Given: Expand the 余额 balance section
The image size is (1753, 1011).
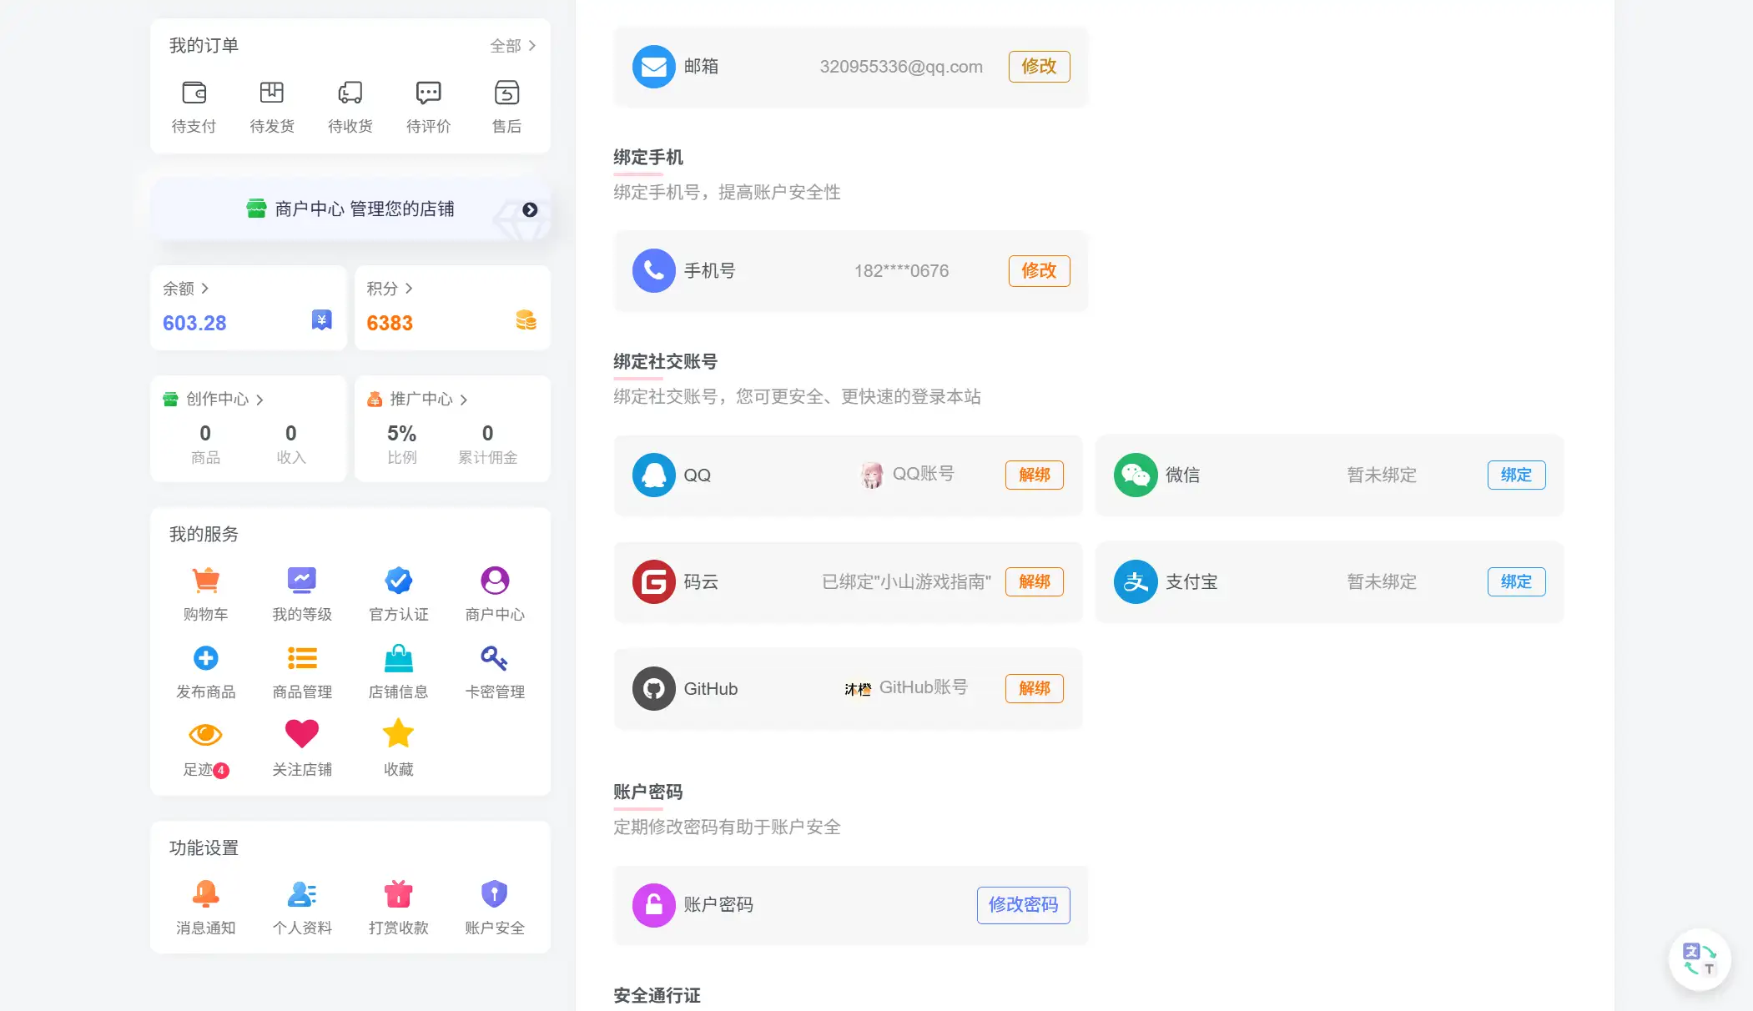Looking at the screenshot, I should 186,289.
